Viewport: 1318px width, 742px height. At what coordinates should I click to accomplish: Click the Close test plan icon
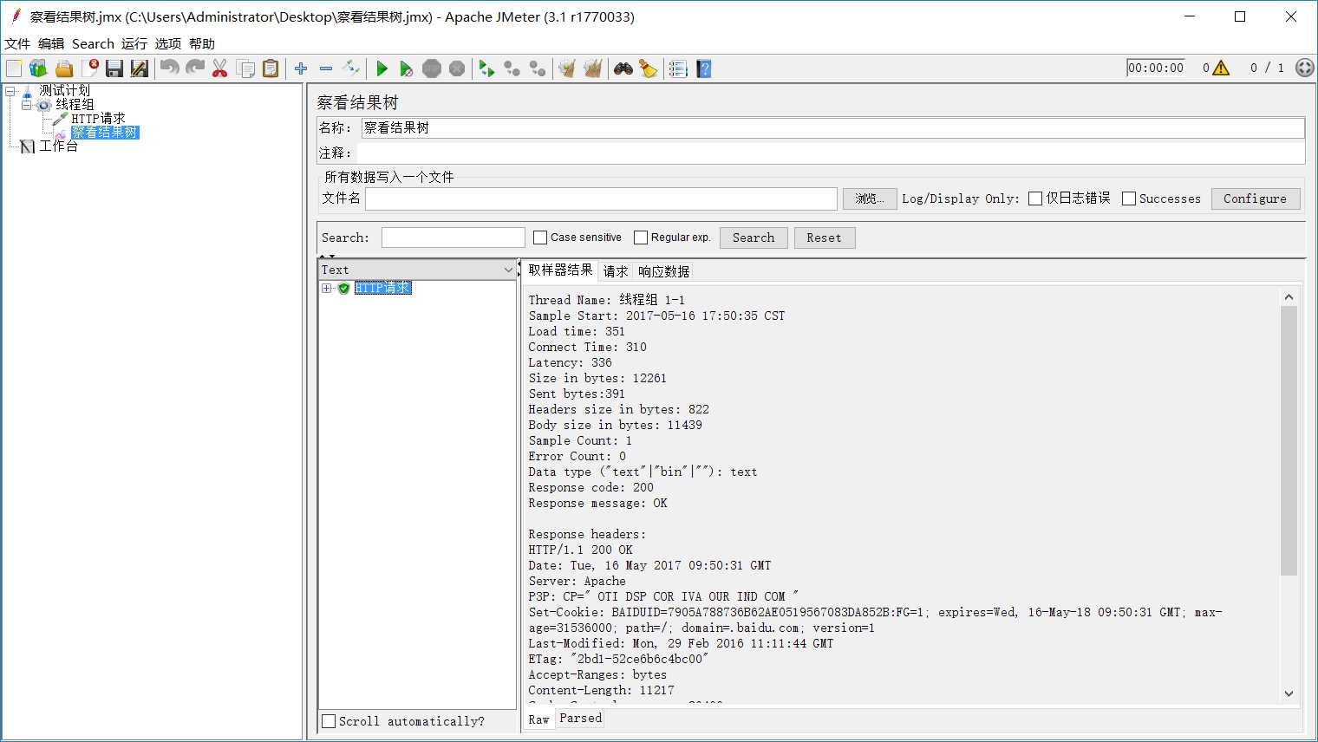tap(89, 68)
